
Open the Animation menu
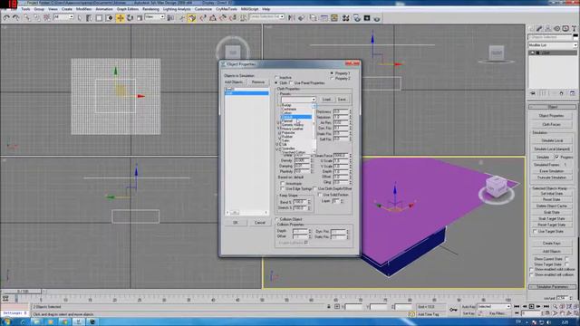(104, 9)
